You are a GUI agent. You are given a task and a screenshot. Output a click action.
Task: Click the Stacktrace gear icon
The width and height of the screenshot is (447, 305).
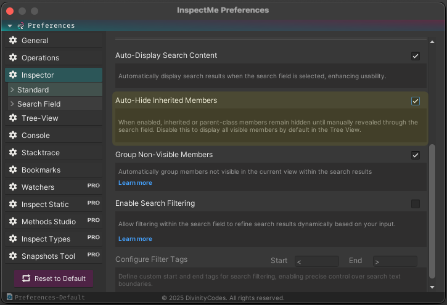(x=12, y=153)
